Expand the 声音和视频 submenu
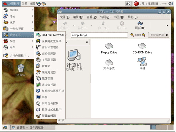Screen dimensions: 176x132 18,29
